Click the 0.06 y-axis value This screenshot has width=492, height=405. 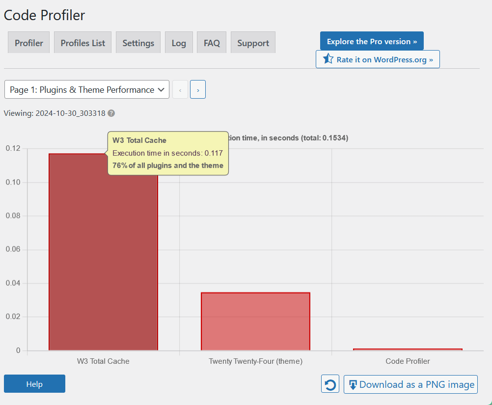pos(13,249)
